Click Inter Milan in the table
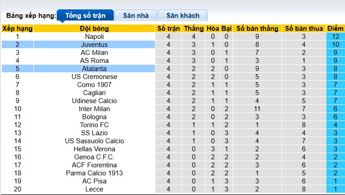Screen dimensions: 345x195 pos(94,109)
